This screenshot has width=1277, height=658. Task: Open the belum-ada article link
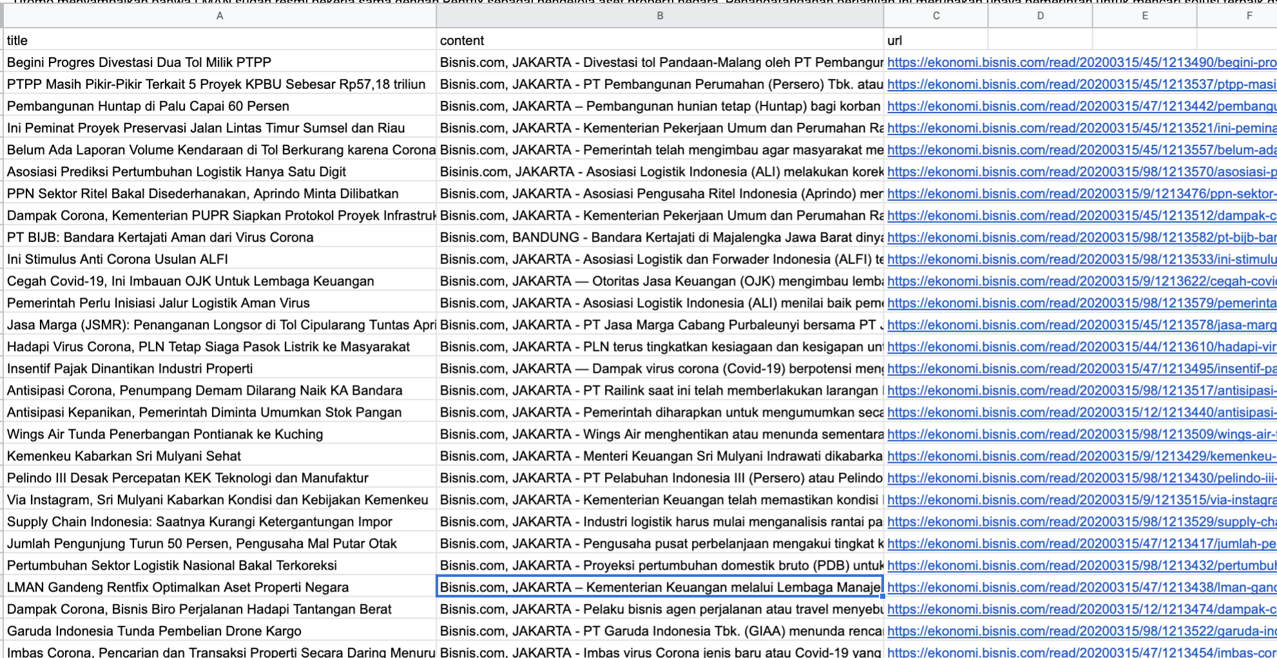point(1082,150)
